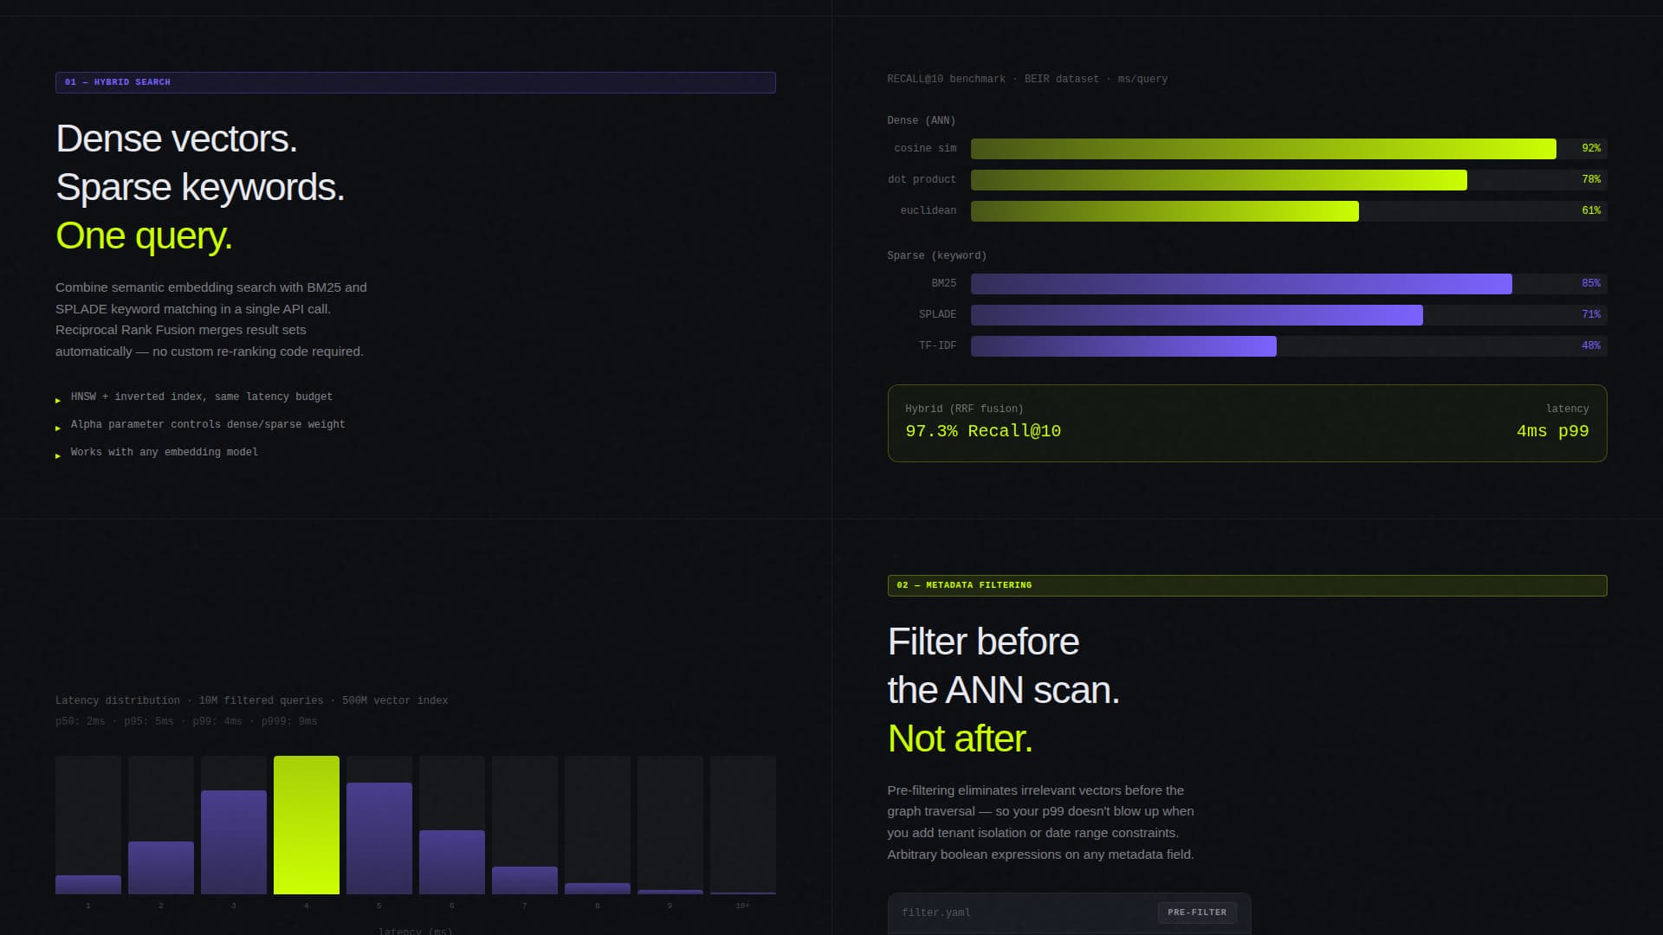Click the 'Filter before' heading line

coord(983,642)
